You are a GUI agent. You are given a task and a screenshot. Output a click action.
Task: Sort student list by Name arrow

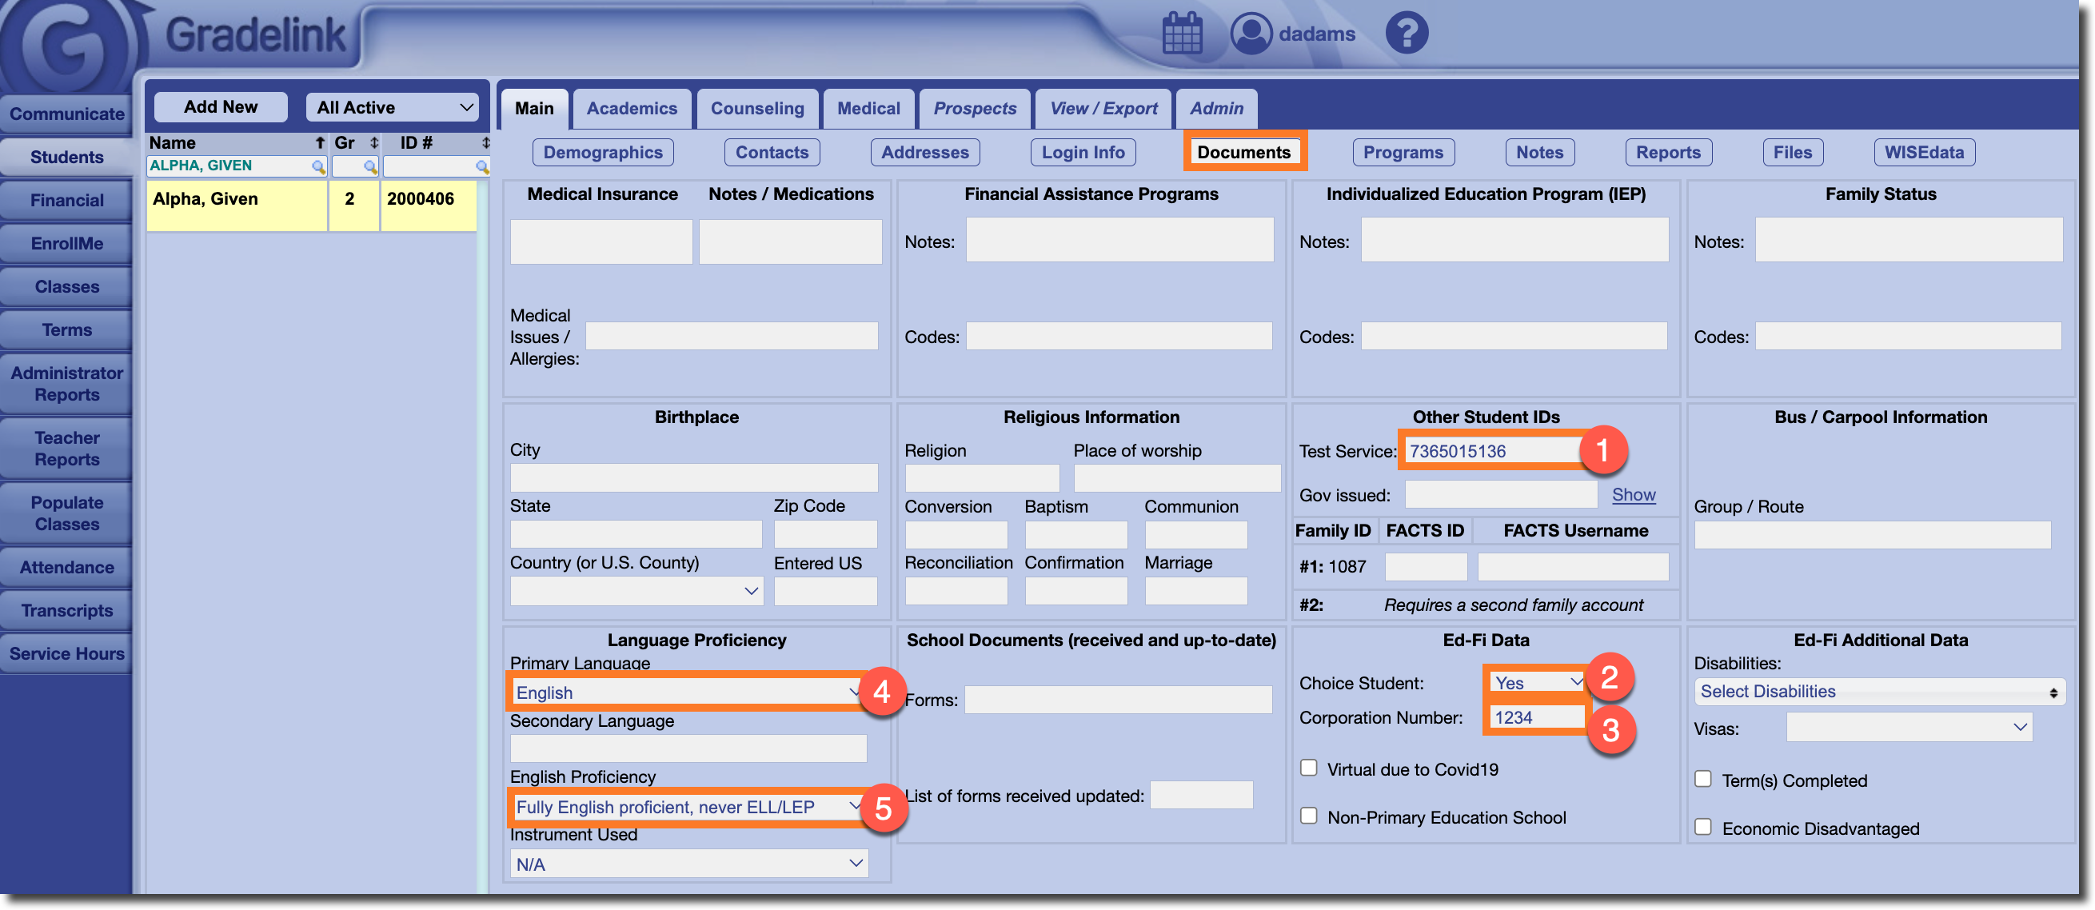coord(320,143)
